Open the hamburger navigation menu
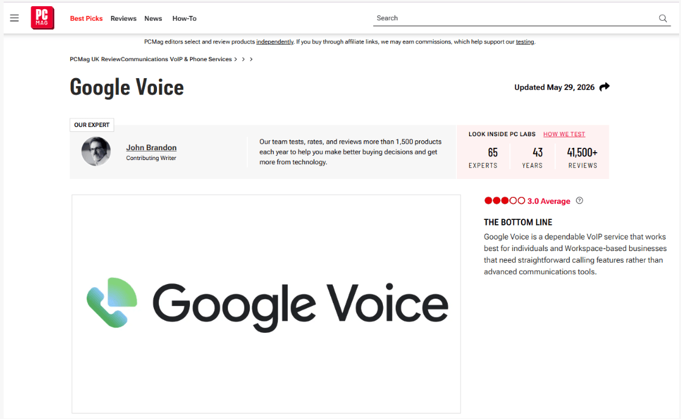Image resolution: width=681 pixels, height=419 pixels. pyautogui.click(x=14, y=18)
